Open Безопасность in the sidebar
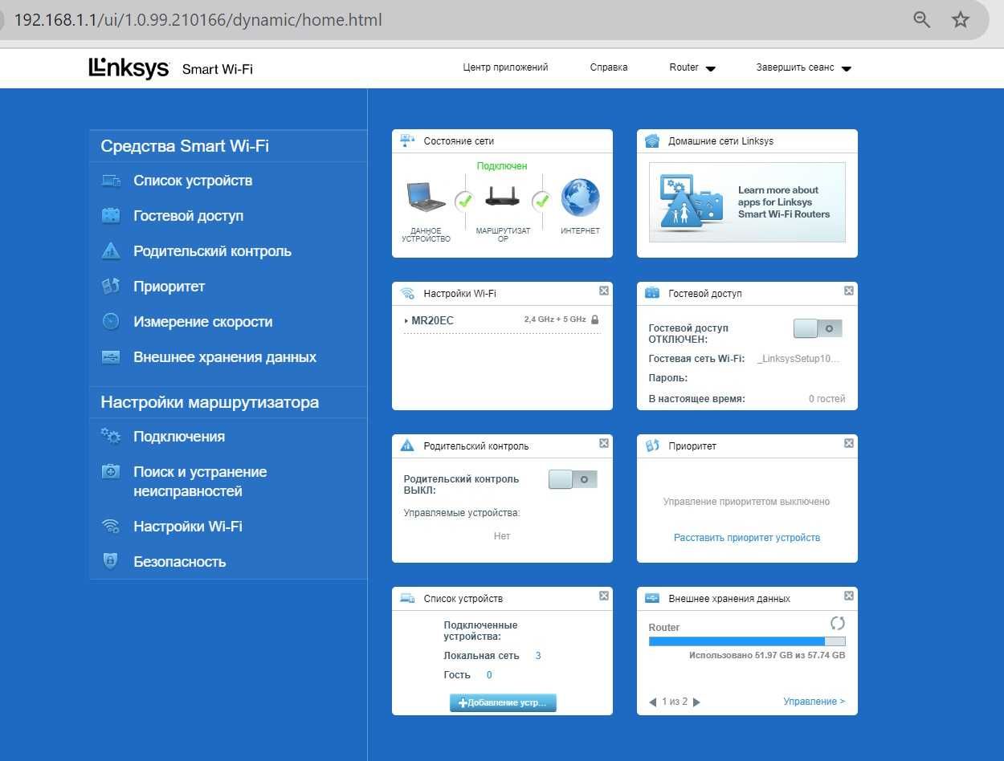The width and height of the screenshot is (1004, 761). [180, 562]
